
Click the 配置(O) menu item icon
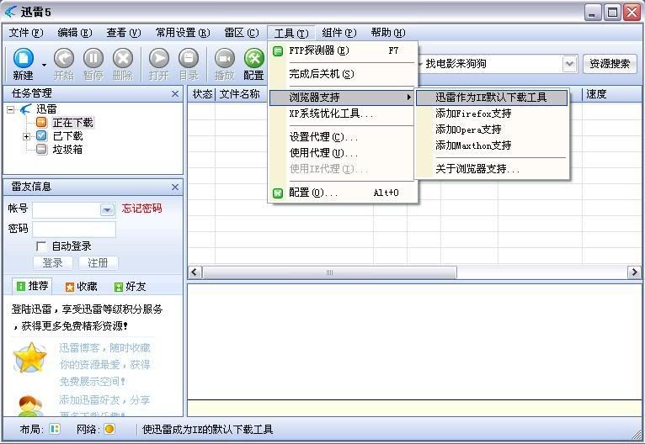278,193
